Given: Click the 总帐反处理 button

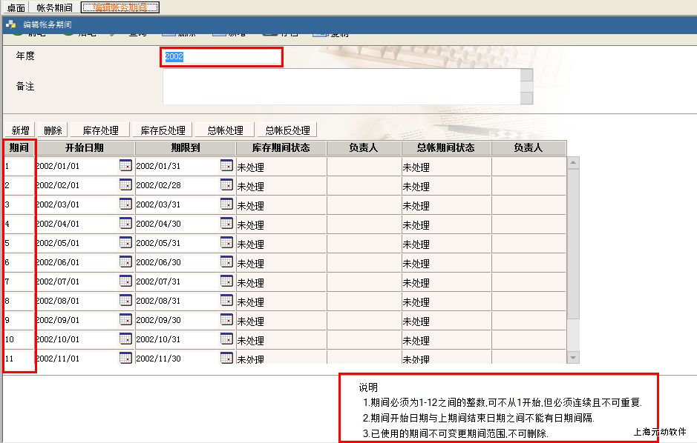Looking at the screenshot, I should click(287, 130).
